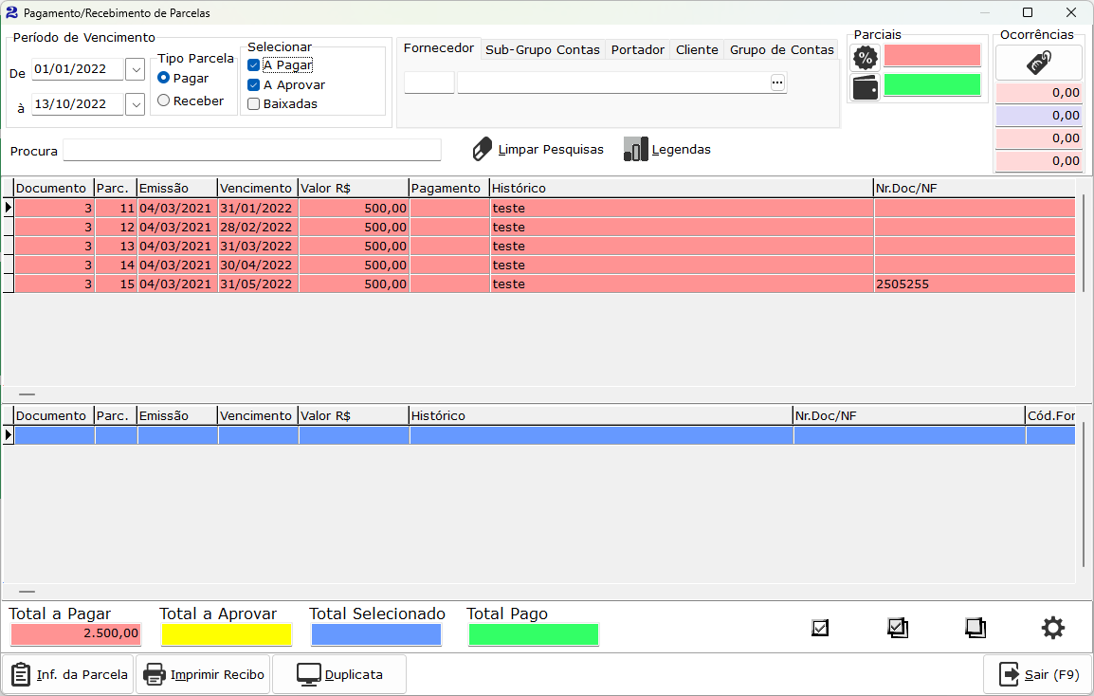The image size is (1094, 696).
Task: Click the blue selected row in lower grid
Action: point(544,435)
